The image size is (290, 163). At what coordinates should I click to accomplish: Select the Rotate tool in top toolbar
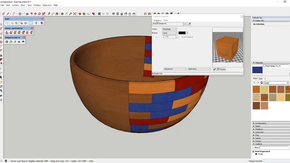point(39,14)
